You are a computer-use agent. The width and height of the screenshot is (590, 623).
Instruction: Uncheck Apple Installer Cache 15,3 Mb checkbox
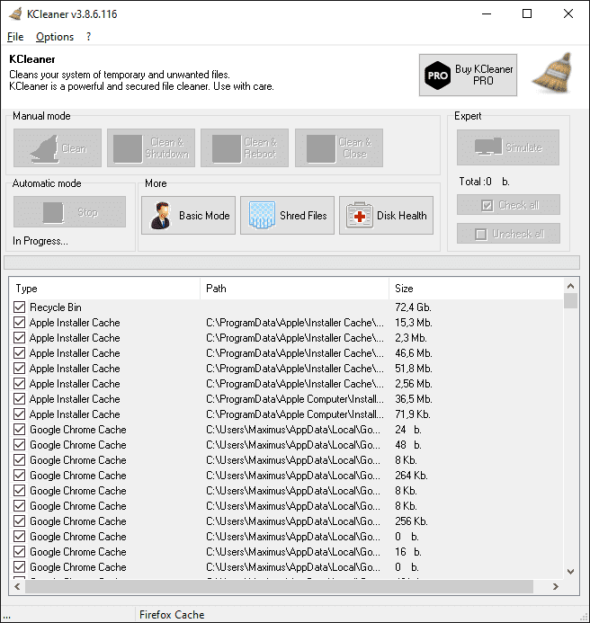tap(19, 322)
